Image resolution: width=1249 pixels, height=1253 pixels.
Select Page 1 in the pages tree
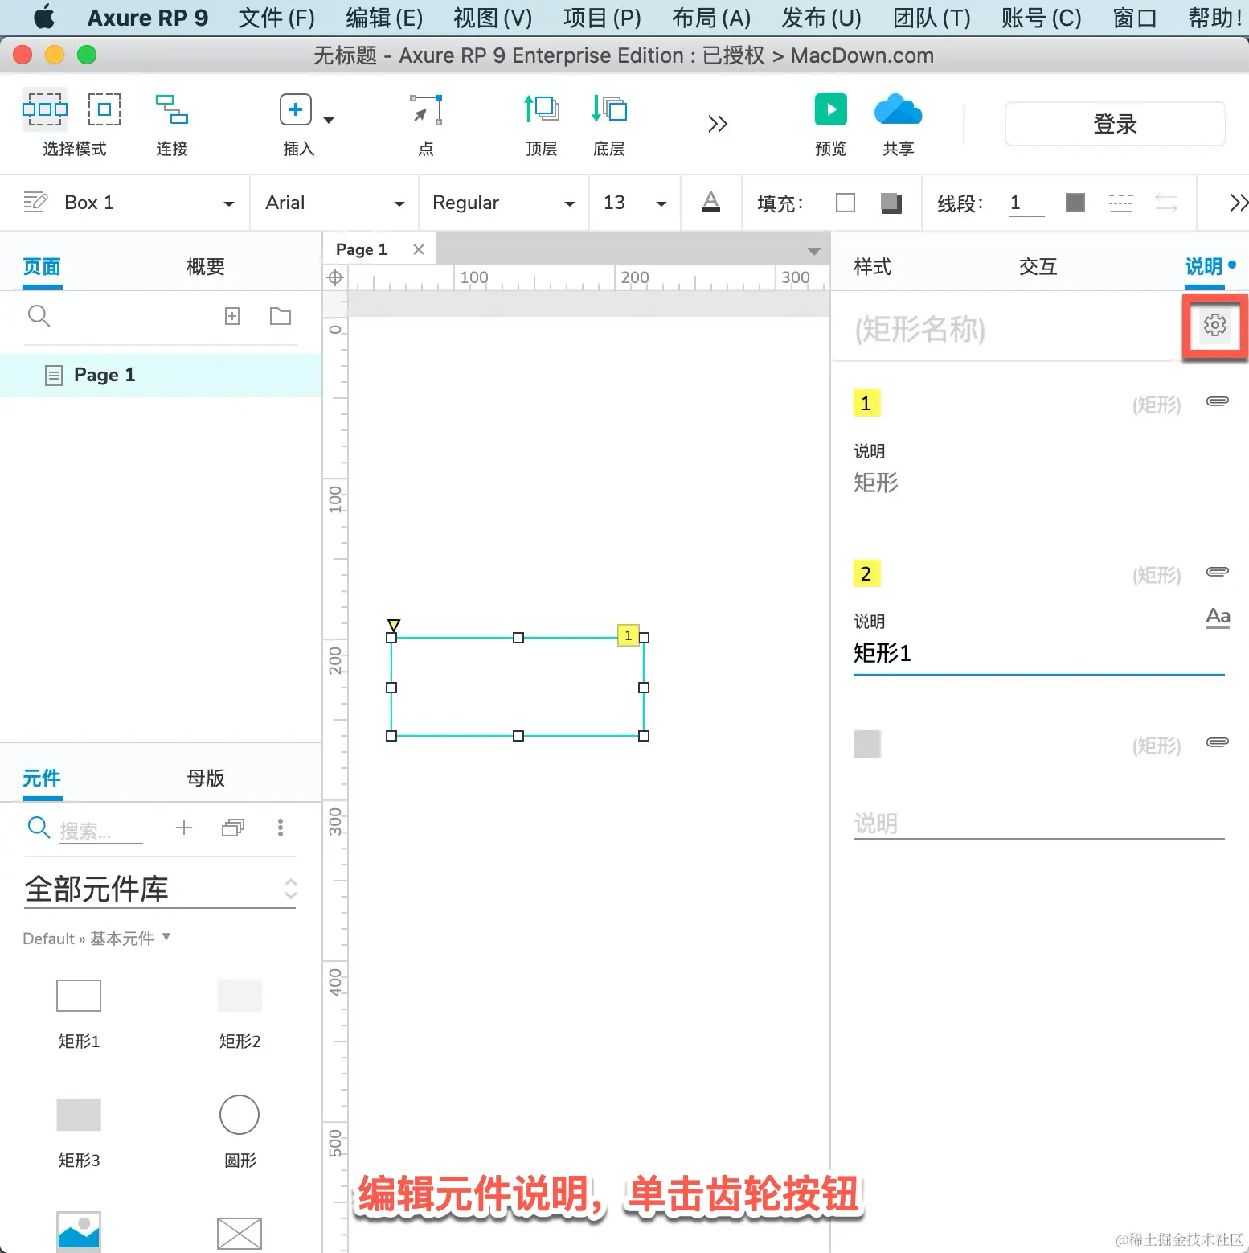point(161,375)
